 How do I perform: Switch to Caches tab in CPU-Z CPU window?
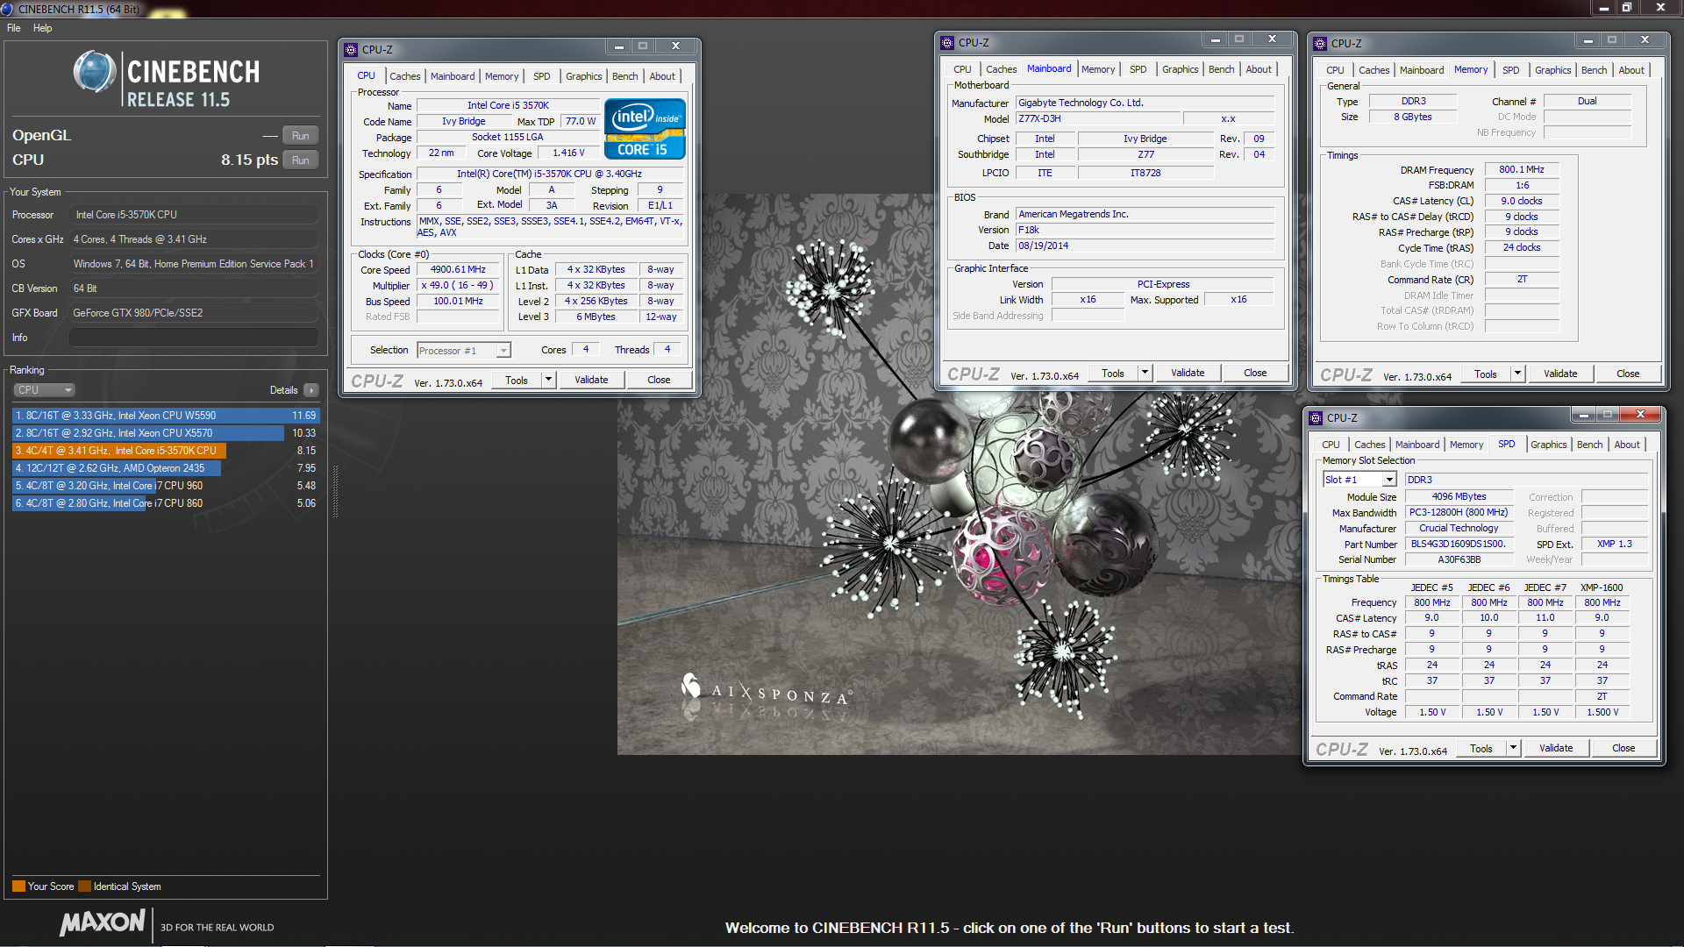click(404, 76)
